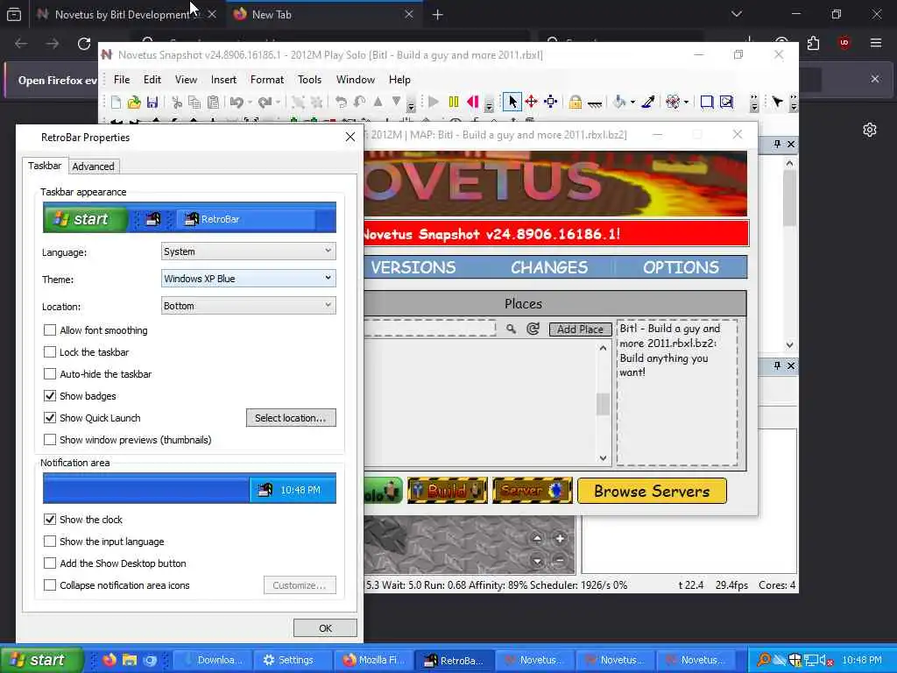This screenshot has width=897, height=673.
Task: Click the Firefox extensions puzzle icon
Action: tap(813, 44)
